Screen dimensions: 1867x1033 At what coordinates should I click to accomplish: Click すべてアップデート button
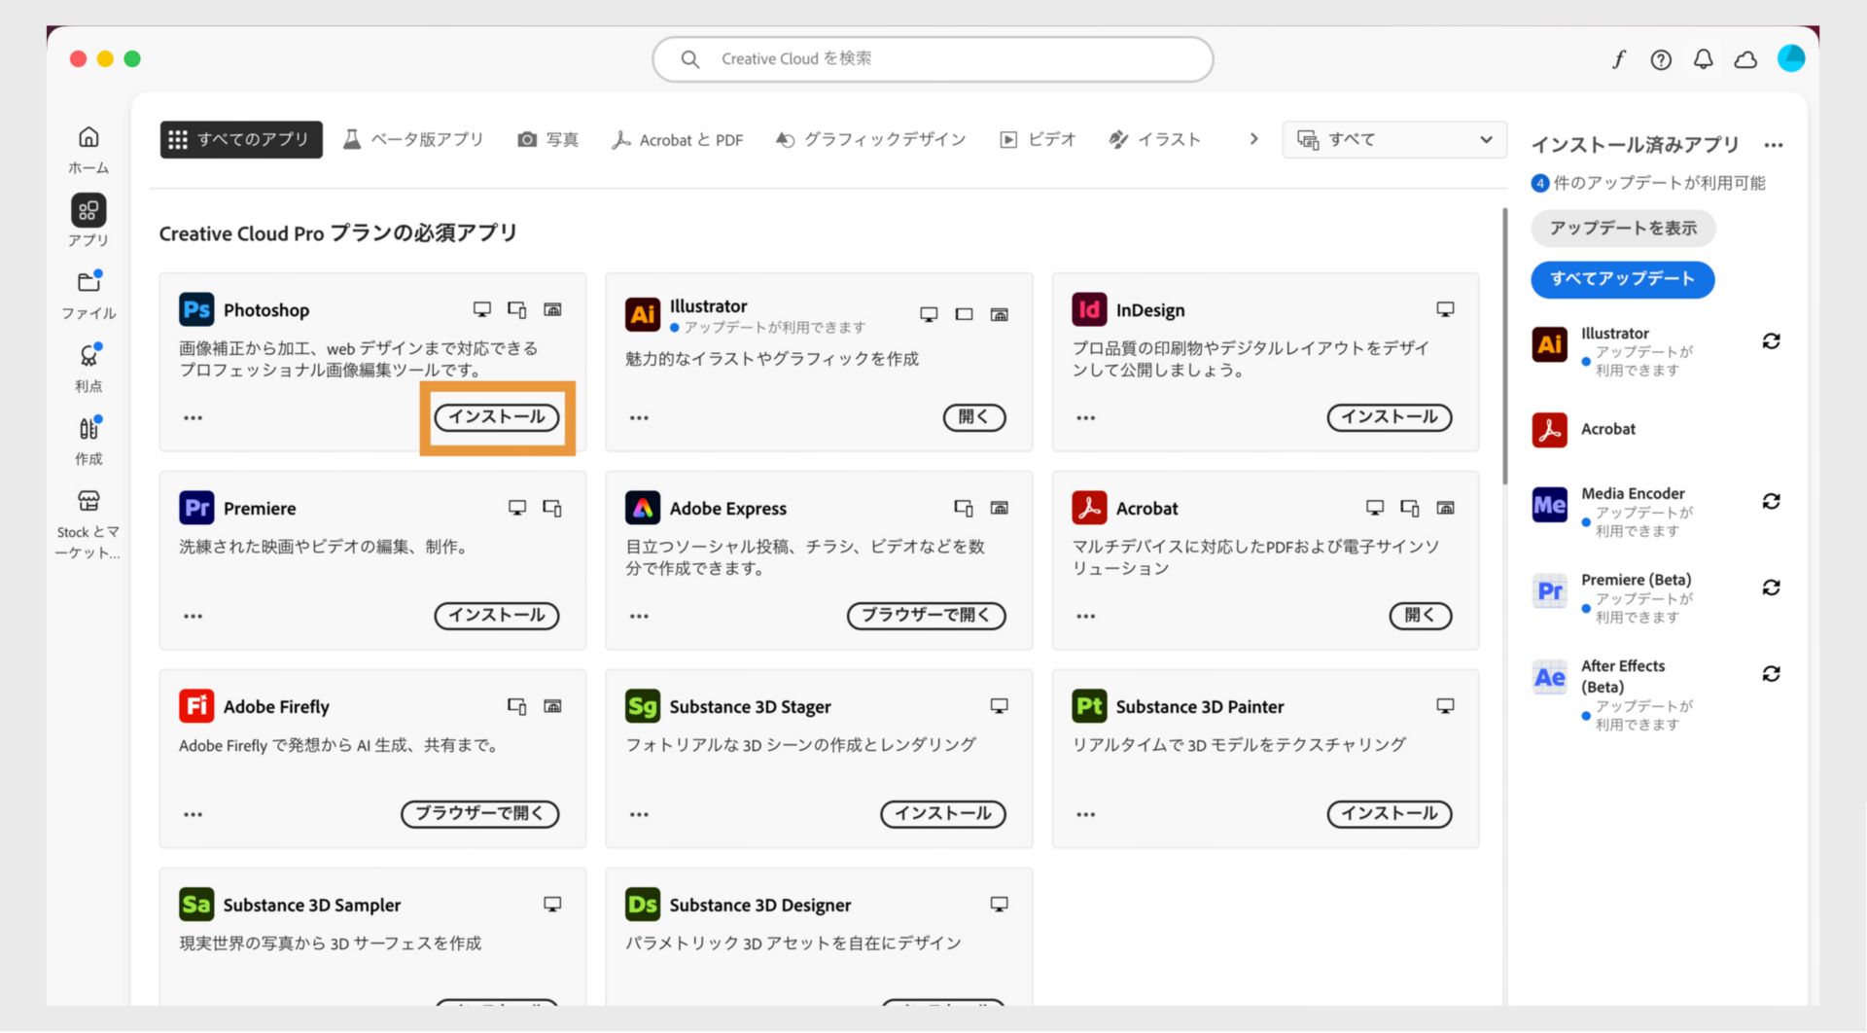tap(1623, 279)
